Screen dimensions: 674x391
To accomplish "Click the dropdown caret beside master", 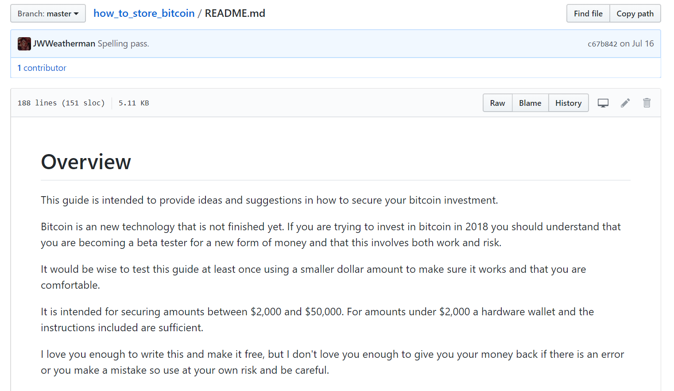I will [x=76, y=14].
